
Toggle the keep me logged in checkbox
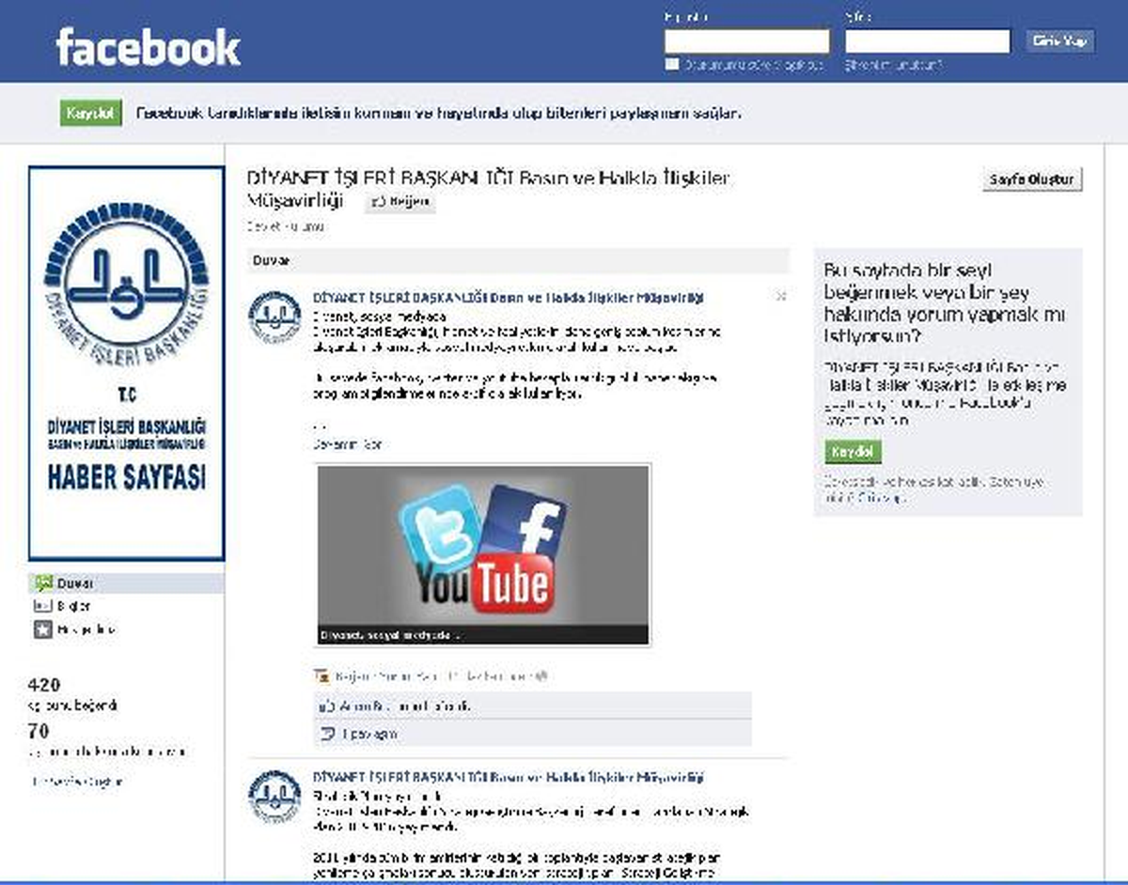pos(671,65)
